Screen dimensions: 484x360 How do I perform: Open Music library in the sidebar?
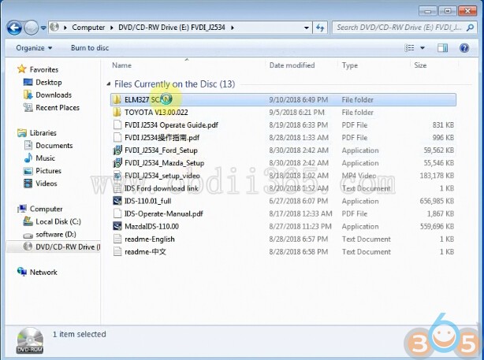46,158
